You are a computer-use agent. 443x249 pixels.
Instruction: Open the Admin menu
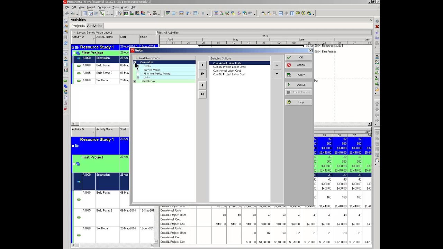pos(125,7)
